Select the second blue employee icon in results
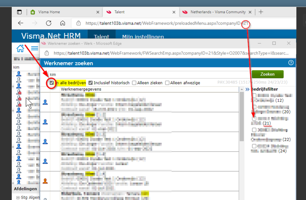306x200 pixels. (45, 122)
